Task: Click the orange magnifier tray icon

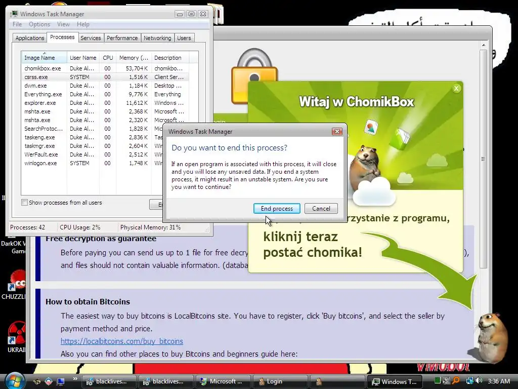Action: point(456,381)
